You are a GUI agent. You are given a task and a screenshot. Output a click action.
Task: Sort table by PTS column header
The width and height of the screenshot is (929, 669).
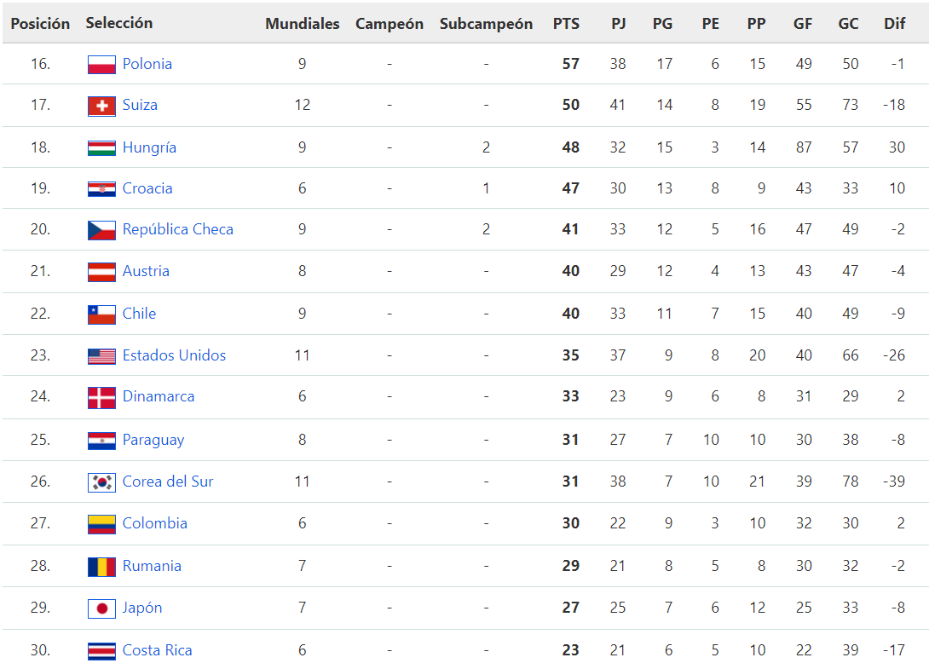[566, 24]
